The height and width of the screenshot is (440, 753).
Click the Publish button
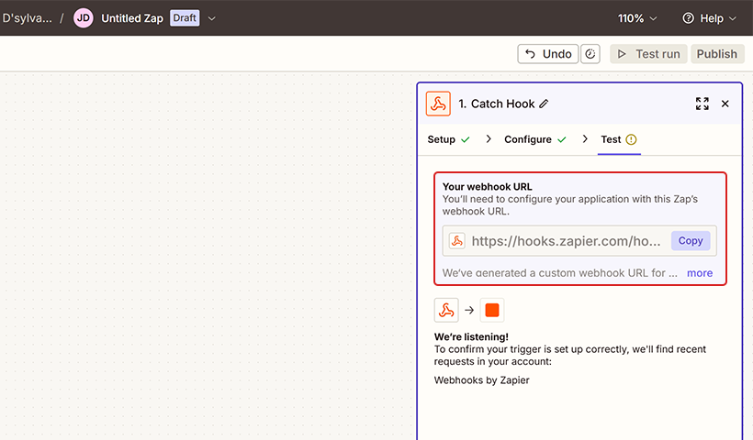click(716, 54)
